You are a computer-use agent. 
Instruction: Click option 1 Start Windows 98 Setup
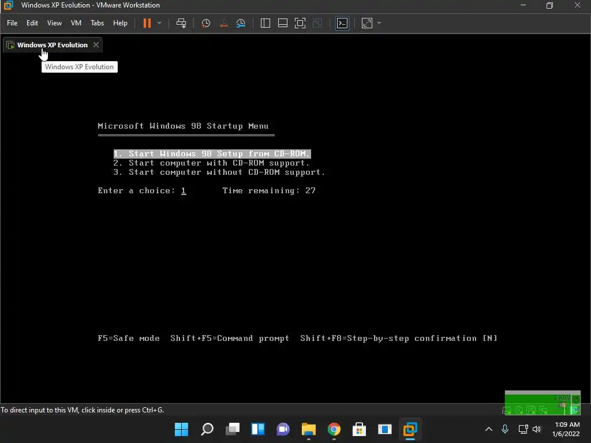click(212, 153)
